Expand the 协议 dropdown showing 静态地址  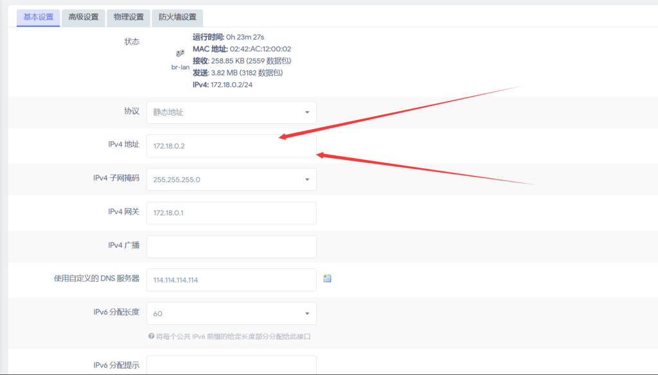pyautogui.click(x=231, y=112)
